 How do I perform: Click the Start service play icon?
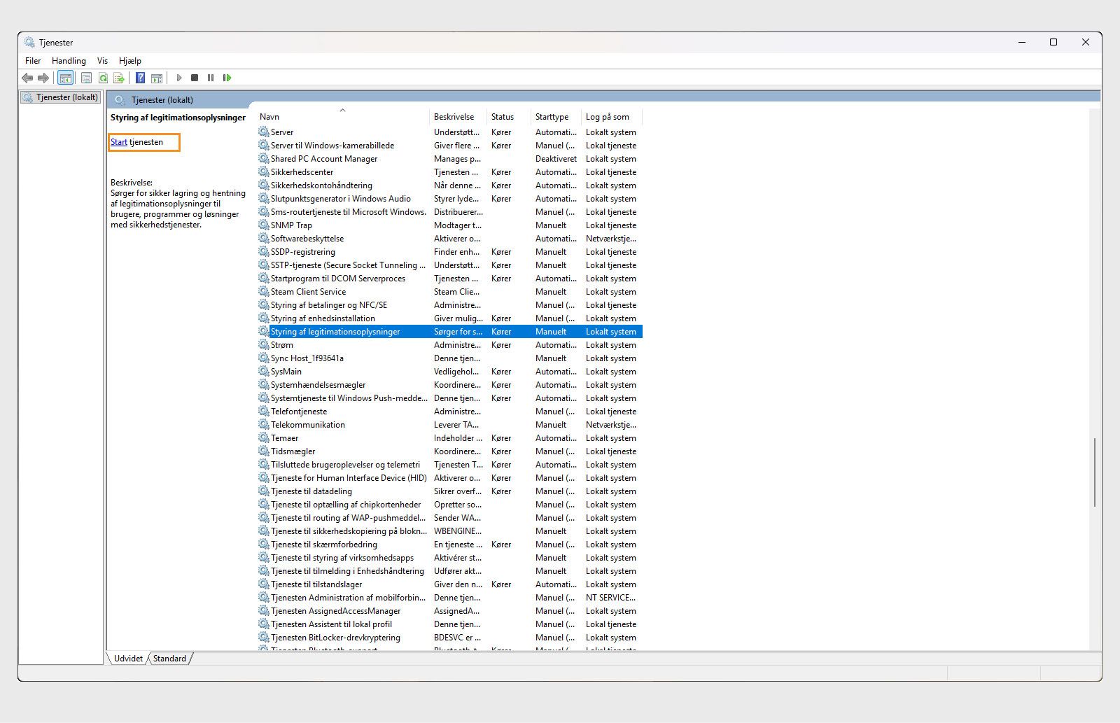pos(179,78)
